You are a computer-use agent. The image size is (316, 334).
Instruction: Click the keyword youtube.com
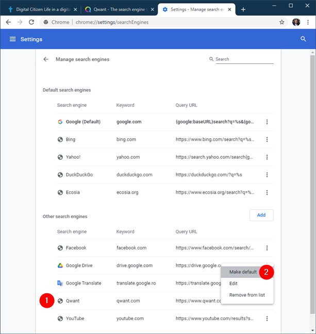click(x=130, y=319)
